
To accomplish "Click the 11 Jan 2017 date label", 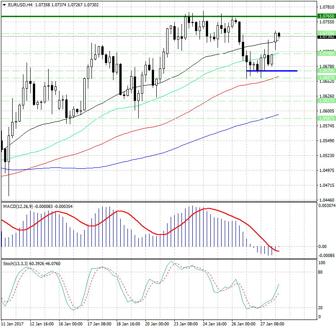I will pos(12,324).
